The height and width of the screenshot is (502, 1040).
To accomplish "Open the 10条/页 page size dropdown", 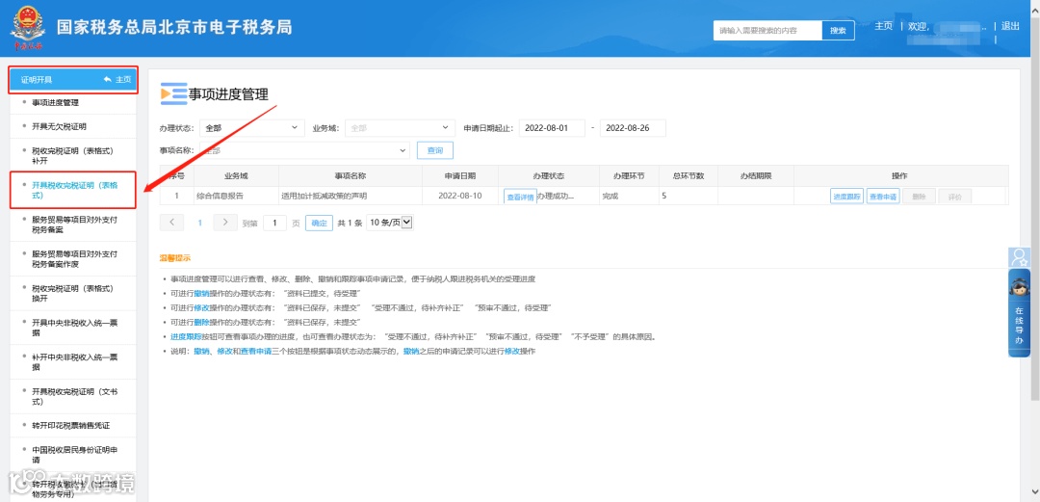I will click(x=389, y=224).
